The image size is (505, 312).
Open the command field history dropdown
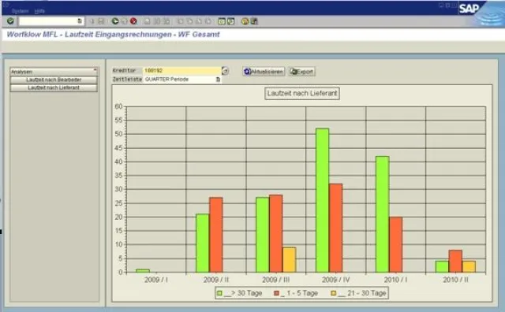pyautogui.click(x=80, y=21)
